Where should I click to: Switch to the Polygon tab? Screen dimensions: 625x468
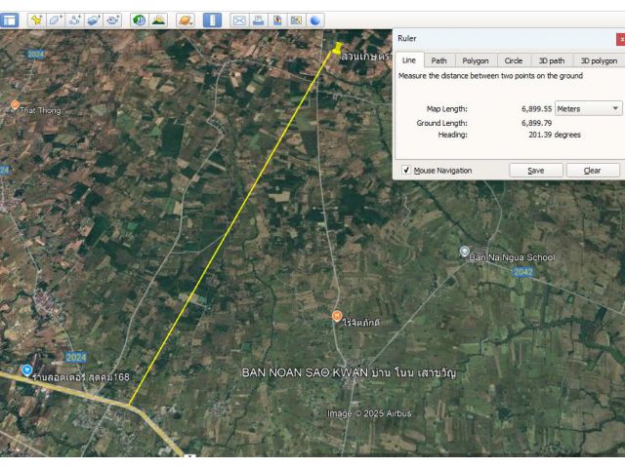pyautogui.click(x=476, y=60)
